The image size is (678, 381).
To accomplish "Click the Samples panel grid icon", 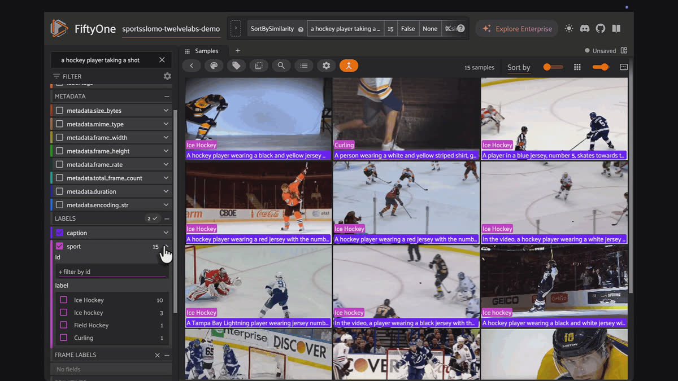I will (x=188, y=51).
